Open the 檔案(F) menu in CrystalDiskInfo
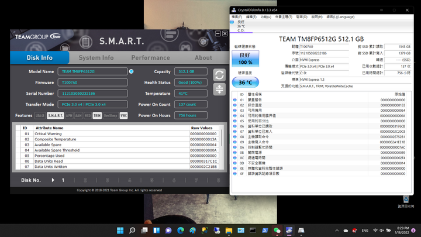This screenshot has width=421, height=237. (237, 17)
